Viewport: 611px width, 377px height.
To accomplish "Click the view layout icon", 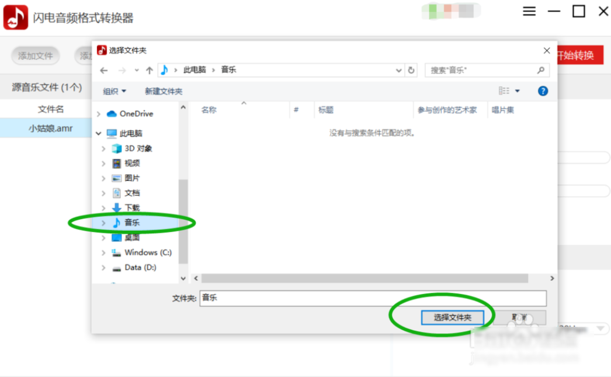I will pos(504,91).
